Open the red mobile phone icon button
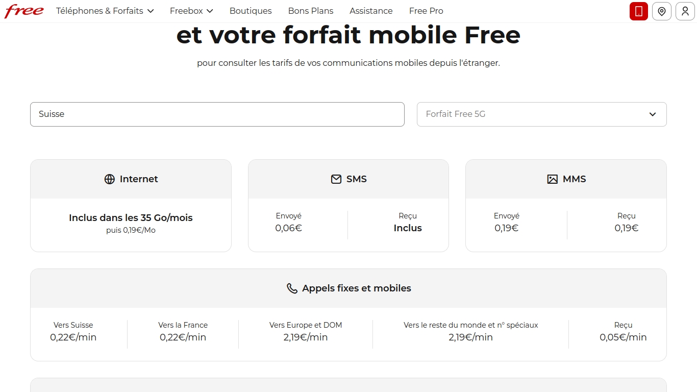 click(638, 11)
